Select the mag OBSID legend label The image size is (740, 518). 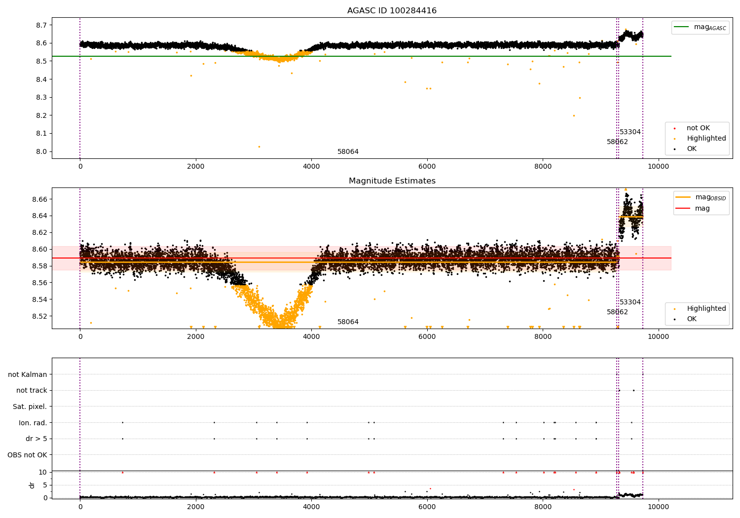(711, 197)
